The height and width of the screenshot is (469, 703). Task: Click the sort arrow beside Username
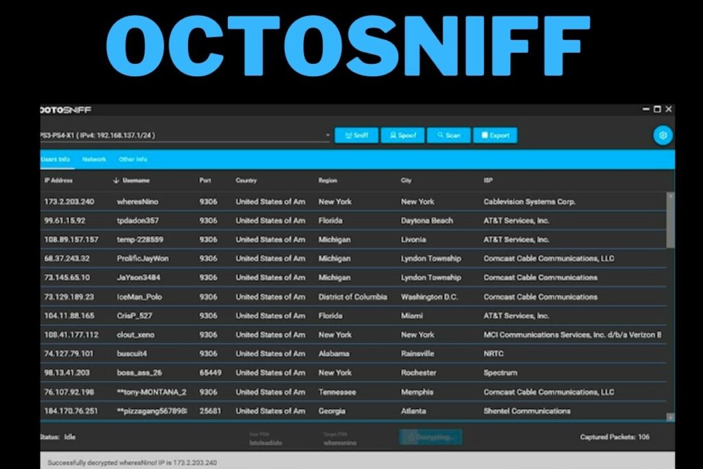point(116,180)
